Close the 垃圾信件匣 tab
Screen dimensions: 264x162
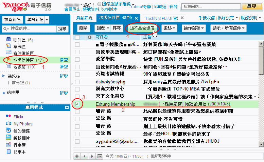(x=136, y=18)
